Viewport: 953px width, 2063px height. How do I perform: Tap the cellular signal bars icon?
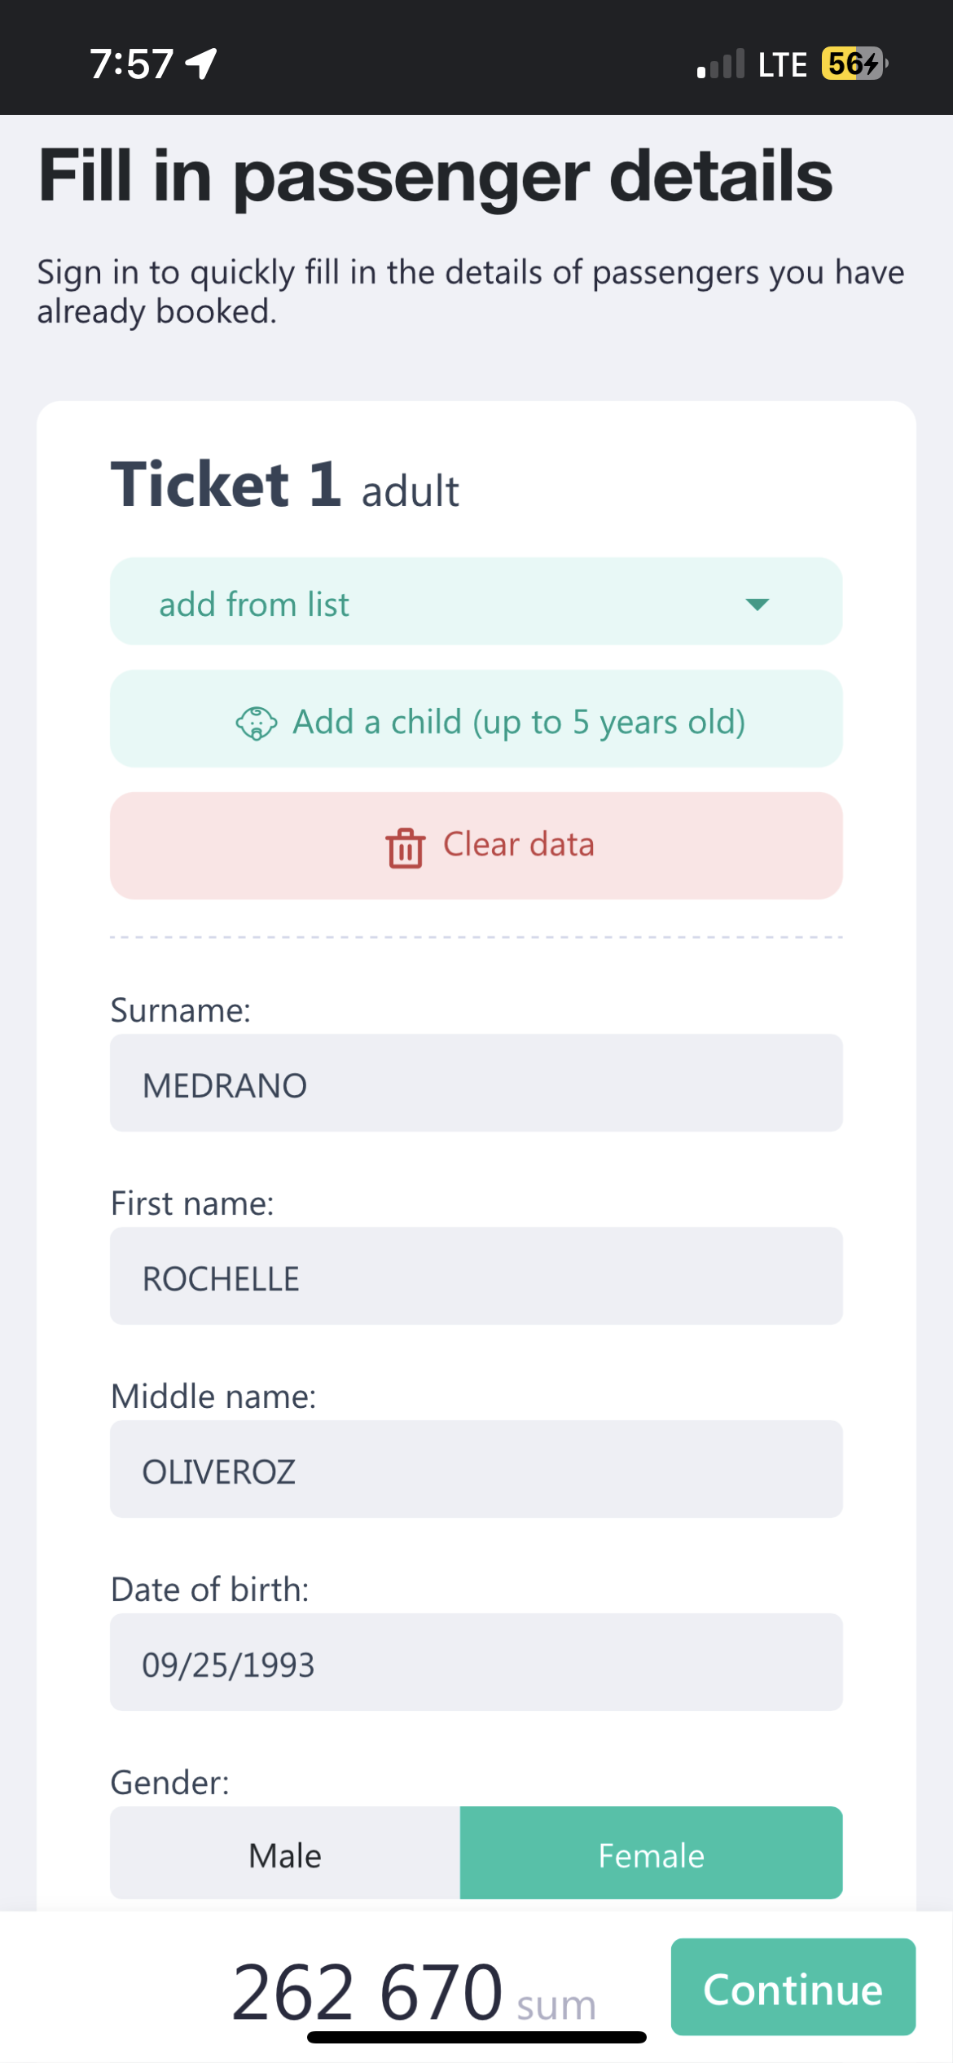[721, 64]
